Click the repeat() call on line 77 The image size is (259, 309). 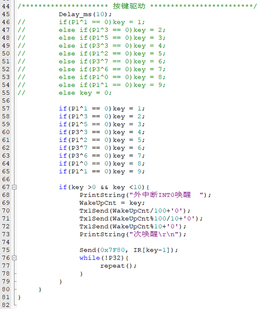coord(118,266)
